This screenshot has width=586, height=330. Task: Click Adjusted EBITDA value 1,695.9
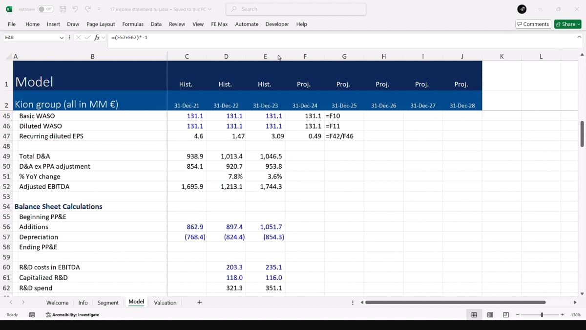tap(192, 187)
